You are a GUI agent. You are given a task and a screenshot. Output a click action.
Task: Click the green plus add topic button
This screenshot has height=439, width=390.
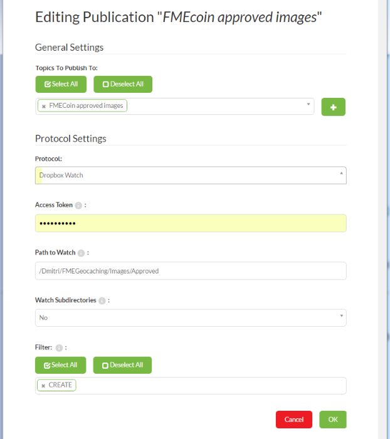333,107
